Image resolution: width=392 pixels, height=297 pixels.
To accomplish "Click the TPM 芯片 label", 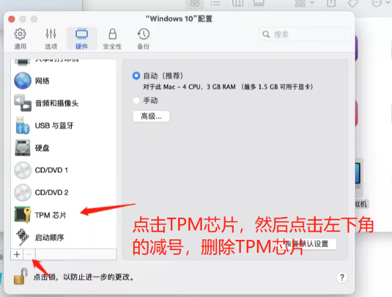I will pyautogui.click(x=51, y=215).
